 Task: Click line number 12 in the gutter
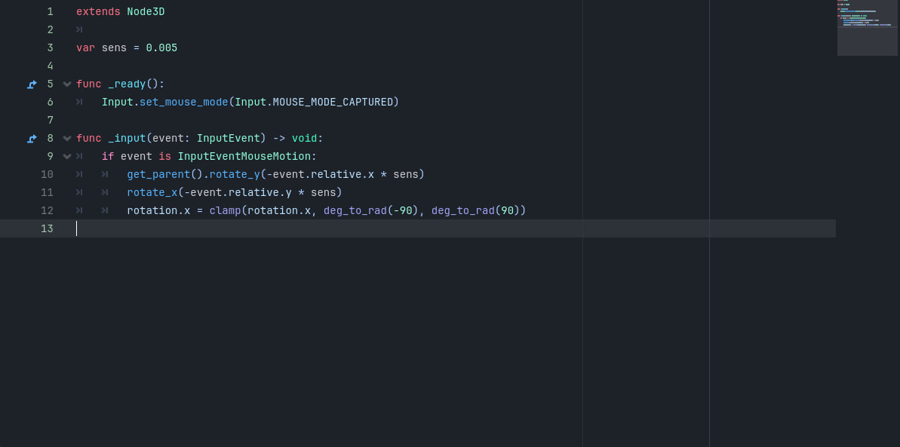(x=47, y=210)
